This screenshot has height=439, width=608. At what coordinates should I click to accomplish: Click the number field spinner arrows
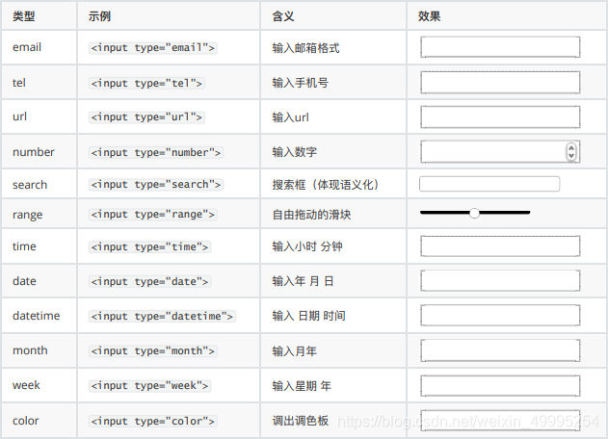[x=571, y=151]
